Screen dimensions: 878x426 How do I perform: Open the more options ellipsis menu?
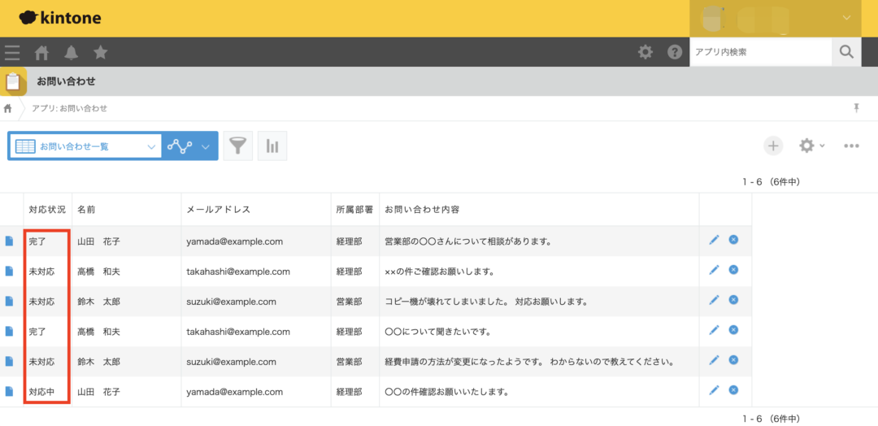tap(851, 146)
